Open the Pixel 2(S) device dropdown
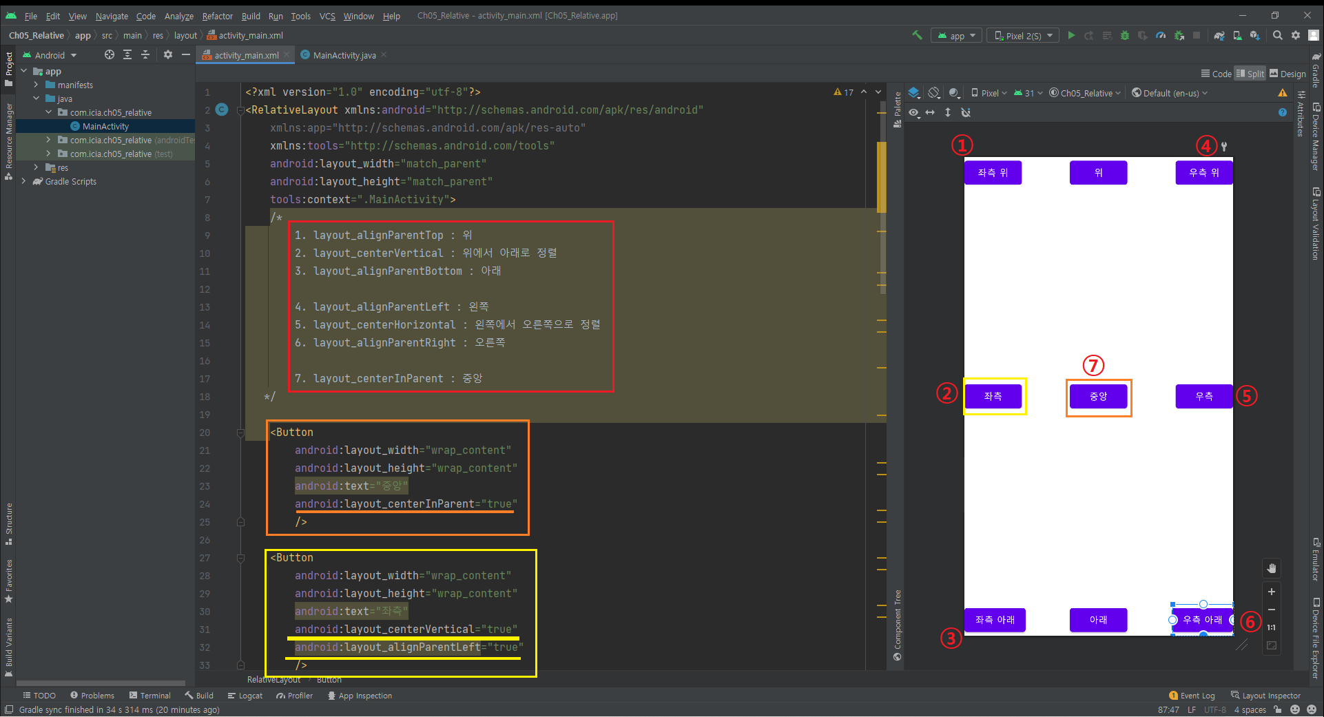1324x717 pixels. coord(1023,36)
